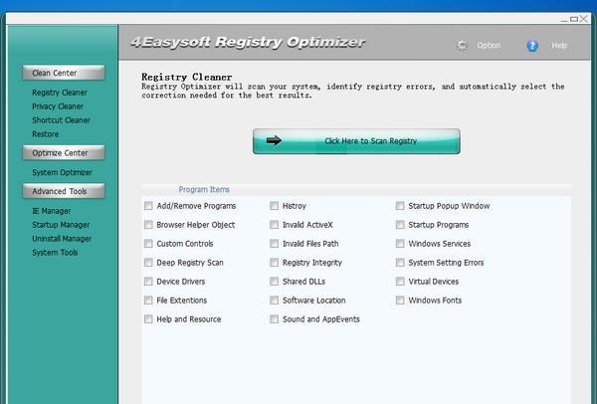Tick Virtual Devices checkbox
Viewport: 597px width, 404px height.
click(400, 282)
